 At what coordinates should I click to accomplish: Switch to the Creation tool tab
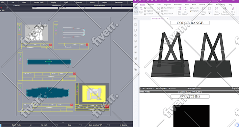click(17, 6)
